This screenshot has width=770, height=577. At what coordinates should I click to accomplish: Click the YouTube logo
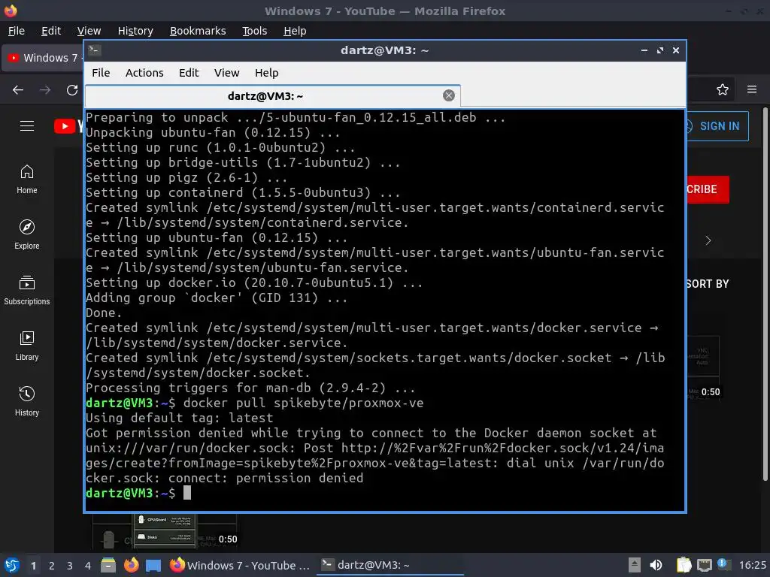(x=68, y=126)
